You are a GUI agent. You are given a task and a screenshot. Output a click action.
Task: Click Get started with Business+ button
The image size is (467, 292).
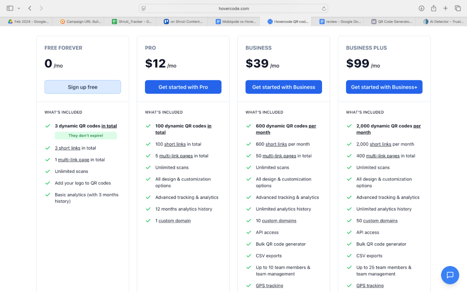tap(384, 87)
